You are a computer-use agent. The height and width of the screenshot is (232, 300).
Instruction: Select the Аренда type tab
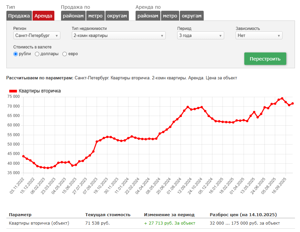pyautogui.click(x=43, y=16)
